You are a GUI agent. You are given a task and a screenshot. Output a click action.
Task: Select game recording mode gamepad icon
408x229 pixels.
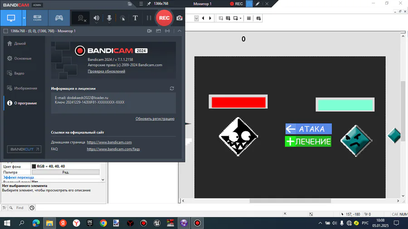pos(59,18)
